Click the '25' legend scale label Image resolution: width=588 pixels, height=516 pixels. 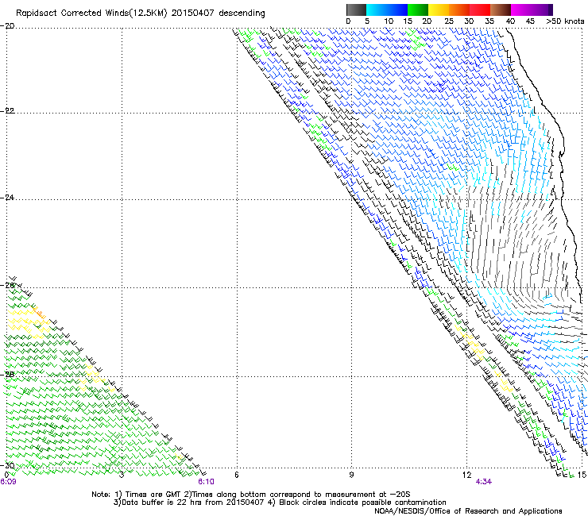point(449,21)
